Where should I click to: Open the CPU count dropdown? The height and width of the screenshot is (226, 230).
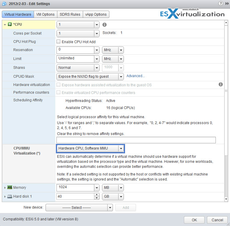pyautogui.click(x=97, y=25)
